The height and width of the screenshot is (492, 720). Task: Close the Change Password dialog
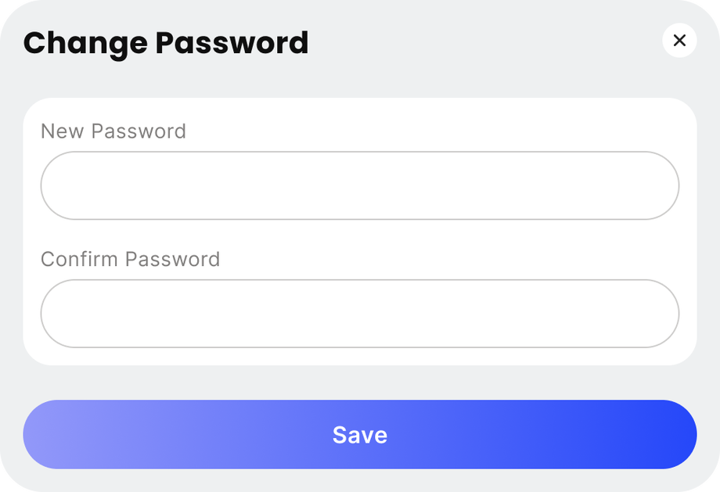(x=679, y=41)
